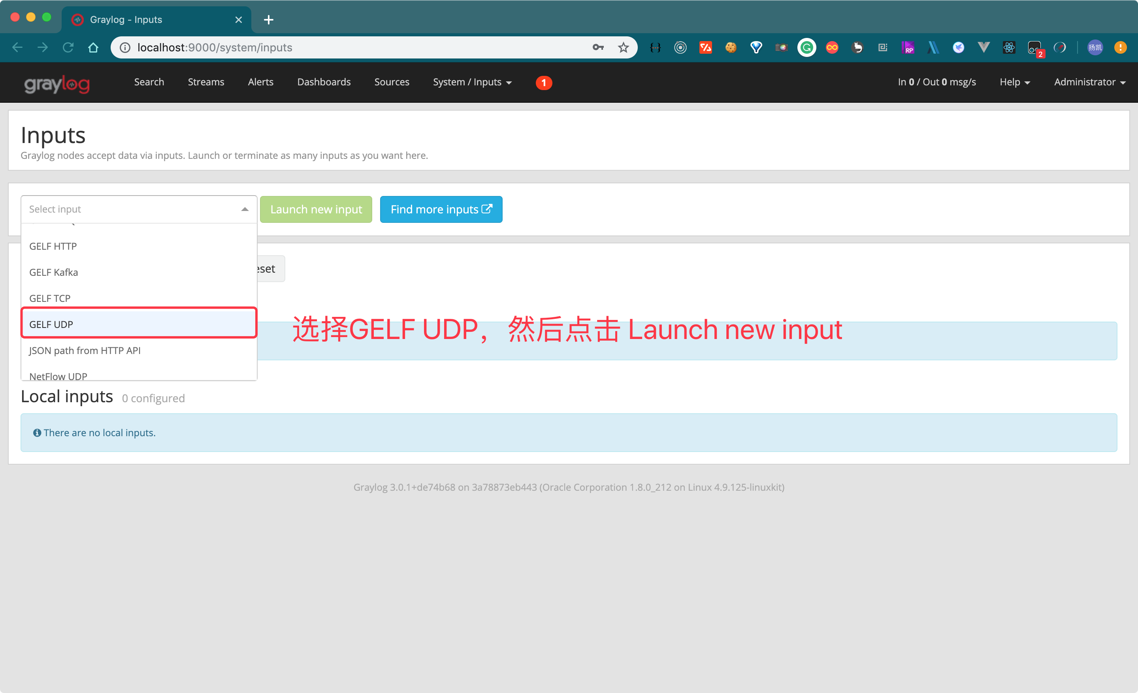Go to Streams page
The image size is (1138, 693).
(x=206, y=82)
